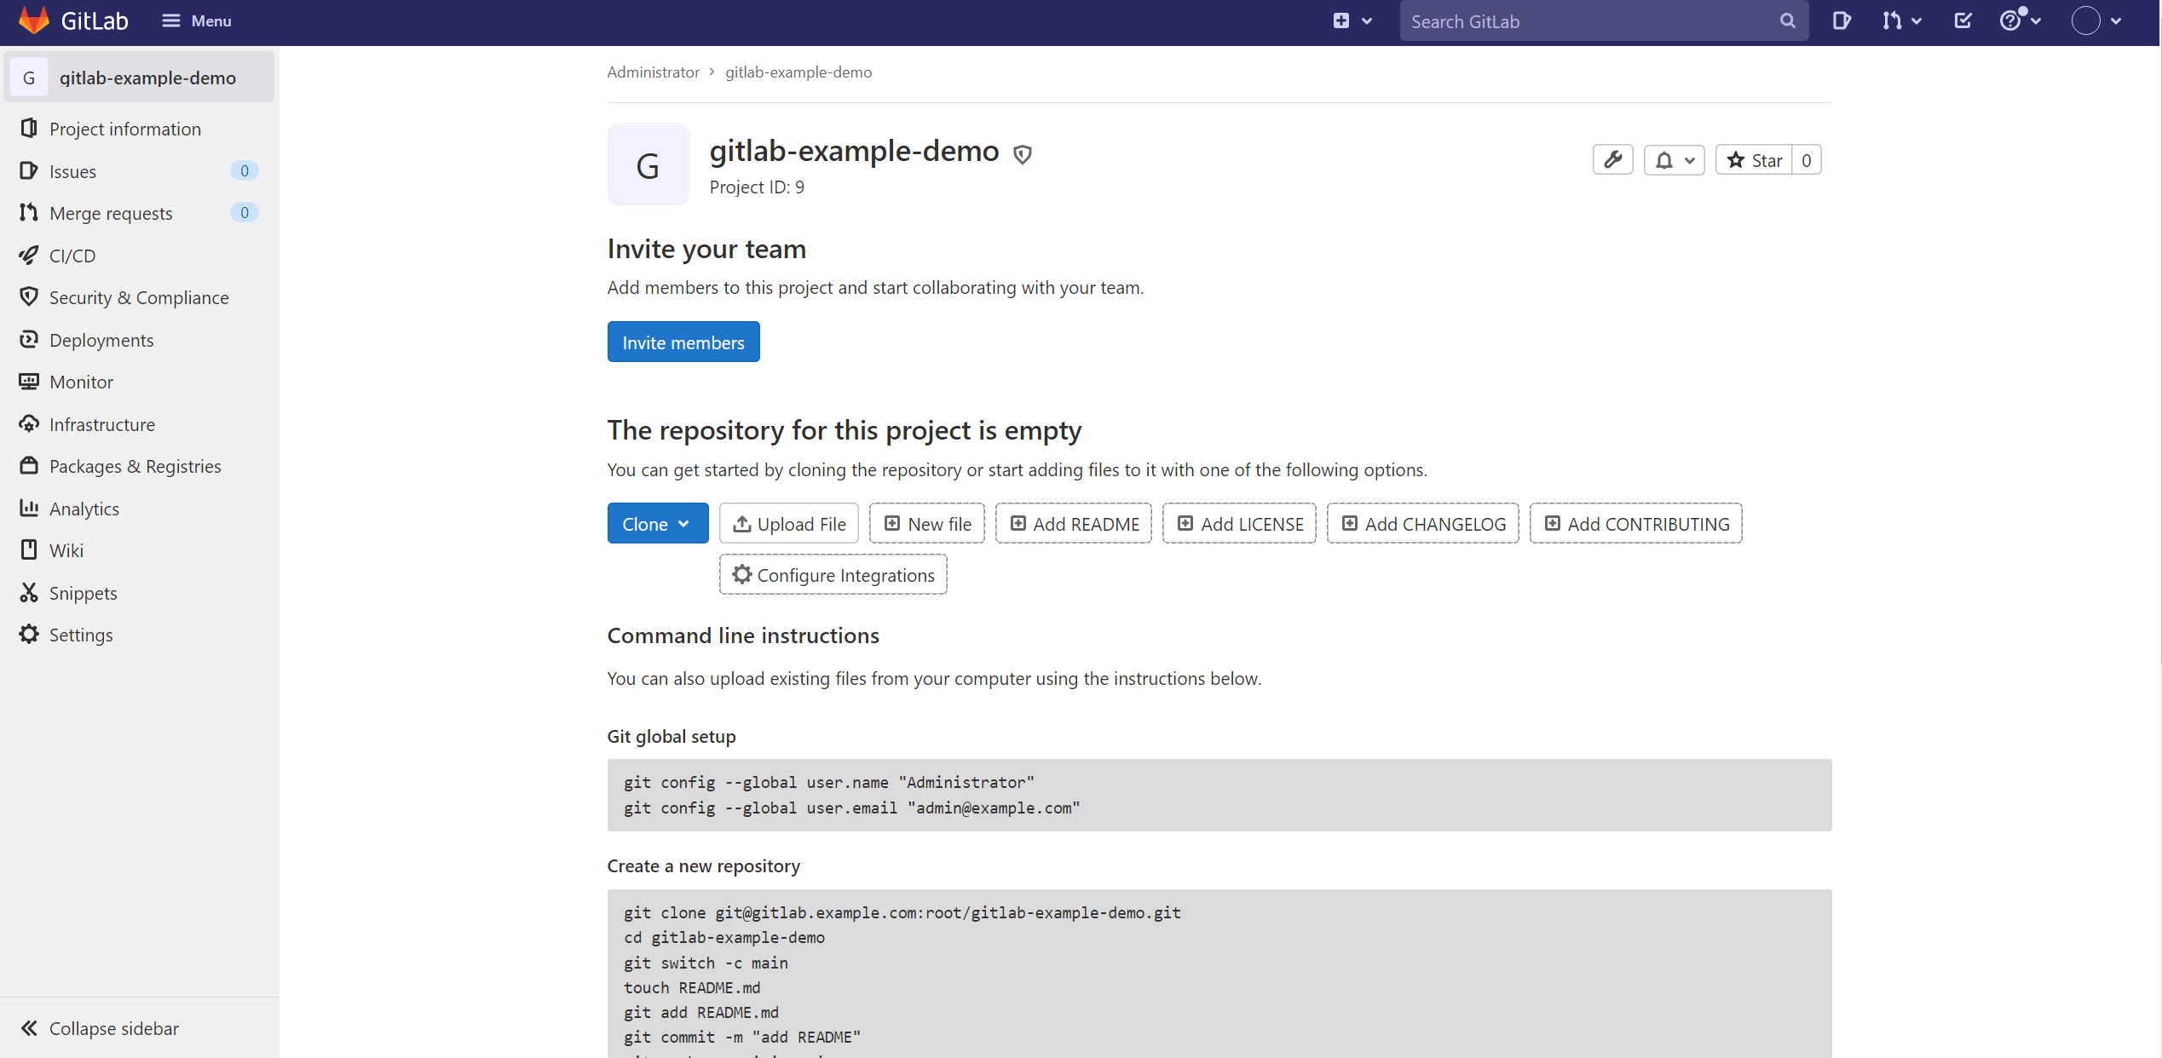Viewport: 2162px width, 1058px height.
Task: Click the Infrastructure sidebar icon
Action: coord(29,423)
